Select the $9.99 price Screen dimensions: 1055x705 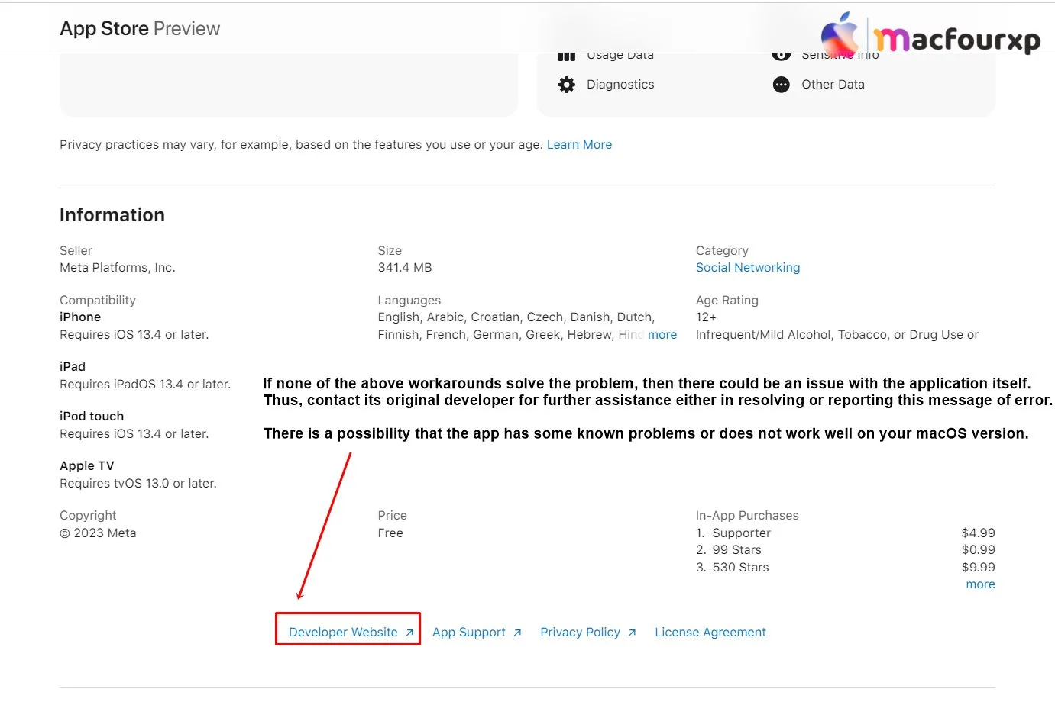[979, 567]
